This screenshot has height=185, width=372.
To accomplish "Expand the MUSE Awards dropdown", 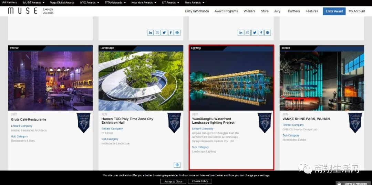I will (x=34, y=3).
